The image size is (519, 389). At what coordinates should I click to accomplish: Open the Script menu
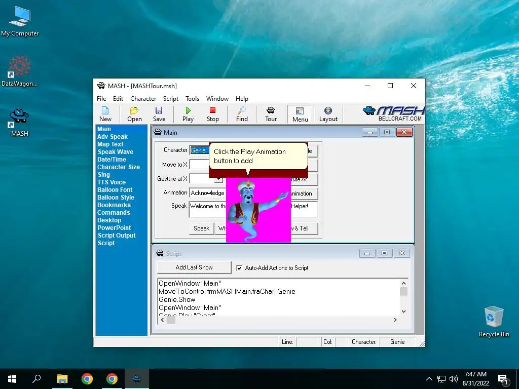pos(170,99)
